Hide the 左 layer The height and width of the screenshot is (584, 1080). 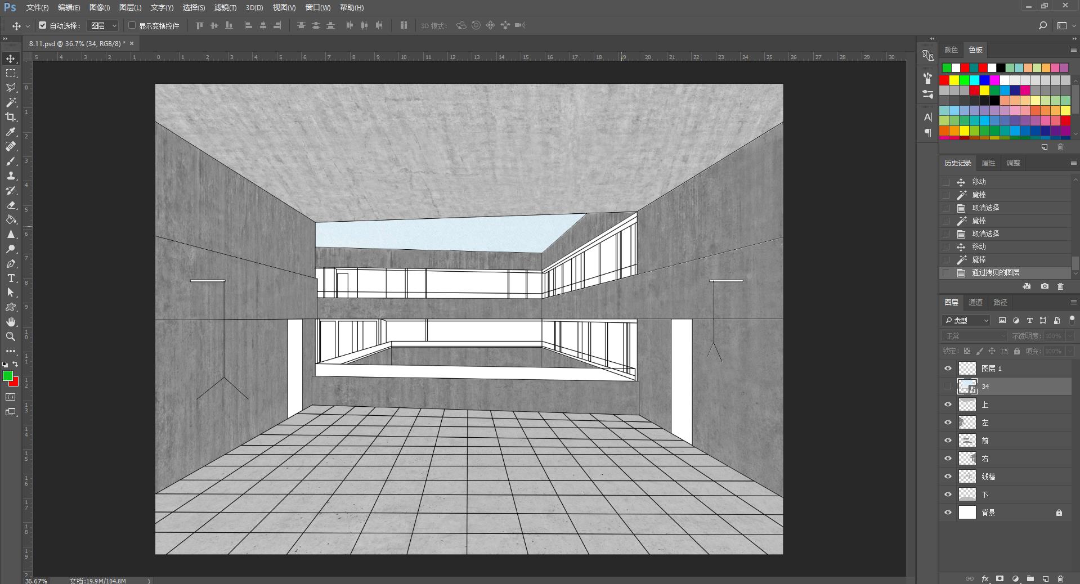(x=948, y=423)
